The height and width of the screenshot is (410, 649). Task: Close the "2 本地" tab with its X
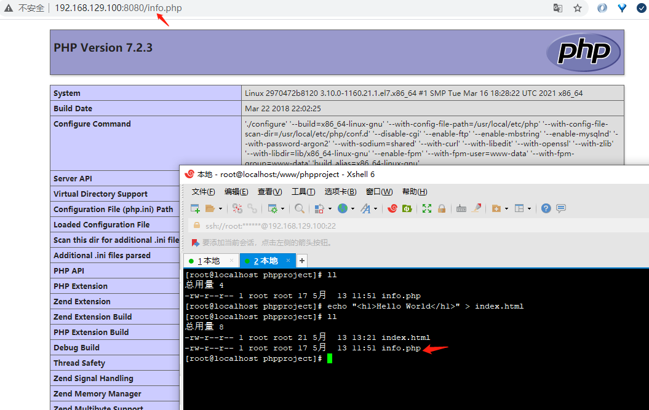288,260
